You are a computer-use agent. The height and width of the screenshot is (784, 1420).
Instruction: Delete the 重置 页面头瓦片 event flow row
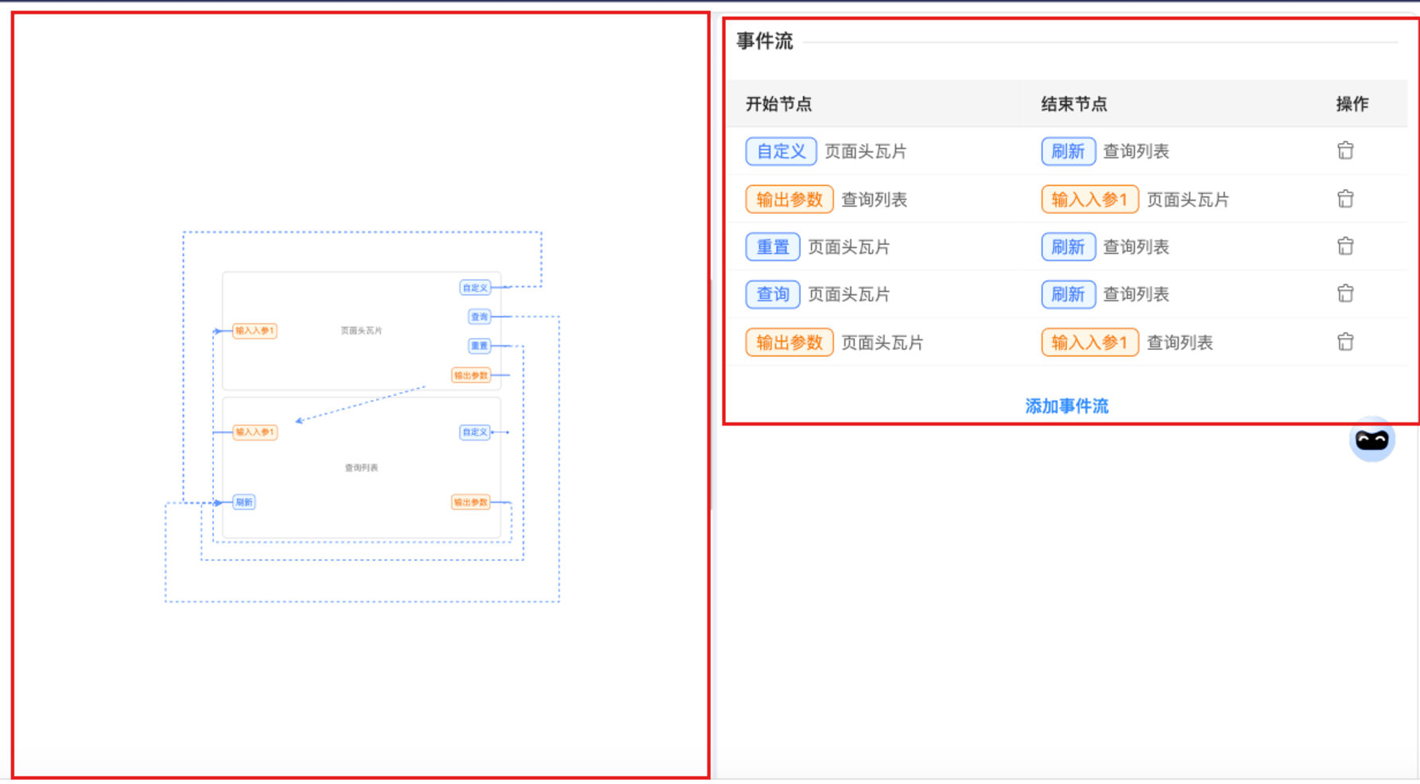click(1345, 246)
